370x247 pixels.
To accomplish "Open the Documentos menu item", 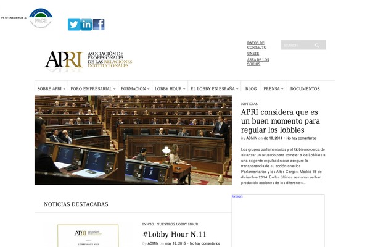I will coord(305,89).
